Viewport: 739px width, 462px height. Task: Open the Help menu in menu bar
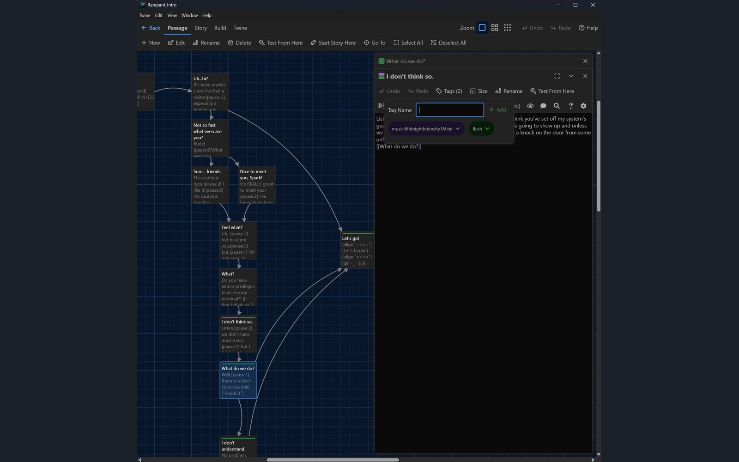(x=207, y=15)
